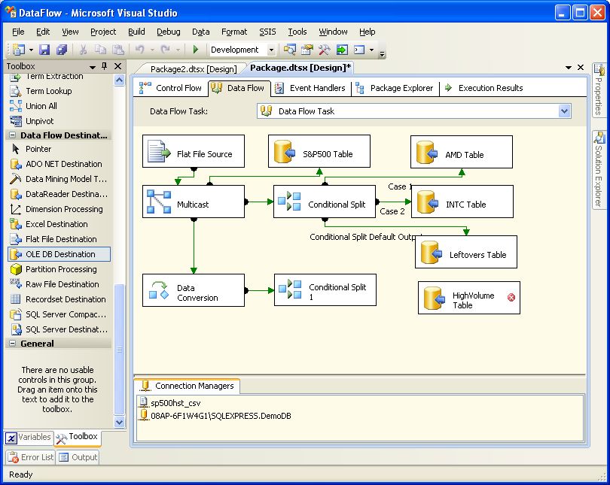Choose Union All in Toolbox
610x485 pixels.
tap(59, 106)
